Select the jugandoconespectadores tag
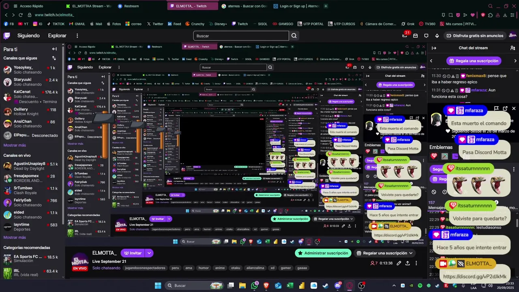The width and height of the screenshot is (519, 292). point(145,268)
